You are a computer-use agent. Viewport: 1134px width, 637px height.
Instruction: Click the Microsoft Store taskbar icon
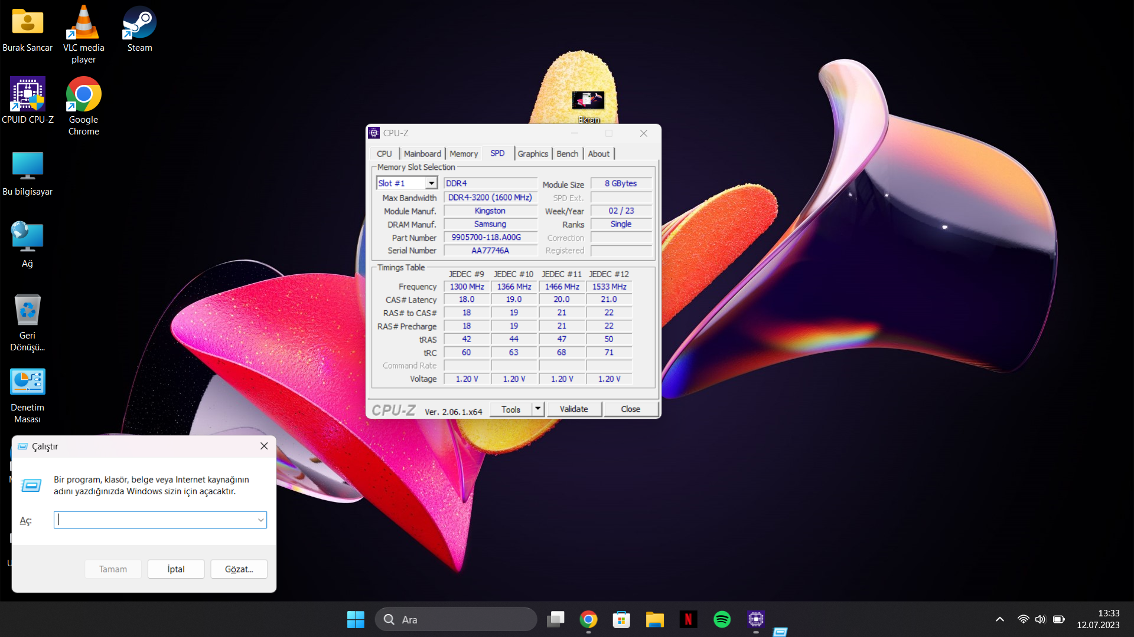click(x=621, y=619)
